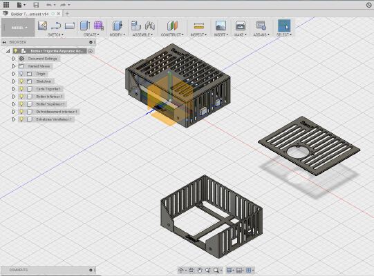Click the Pan hand icon
The width and height of the screenshot is (374, 276).
point(200,270)
